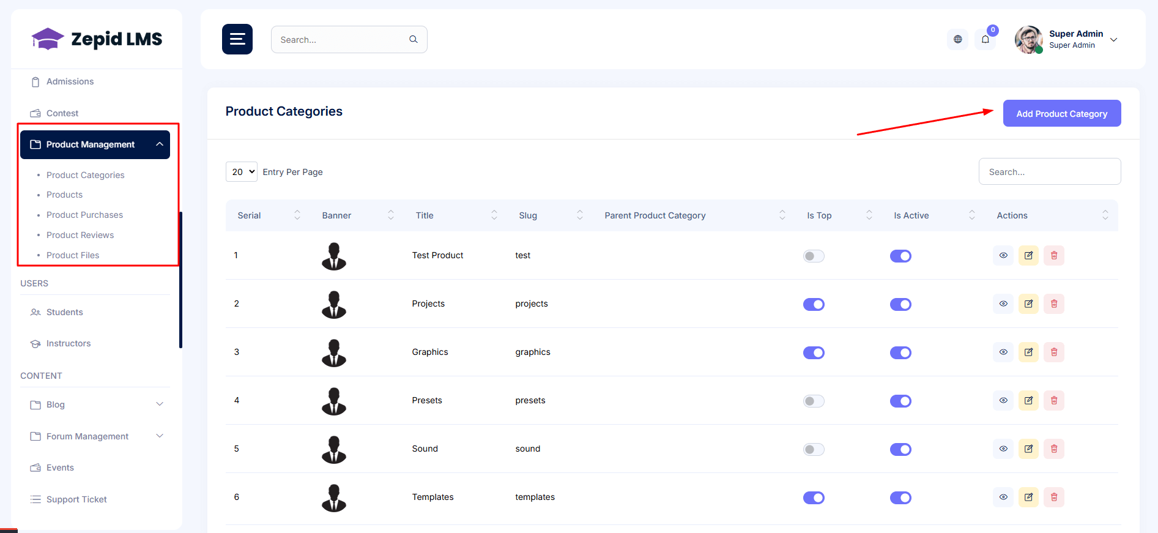Disable Is Active for Test Product

pyautogui.click(x=900, y=256)
